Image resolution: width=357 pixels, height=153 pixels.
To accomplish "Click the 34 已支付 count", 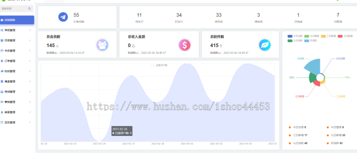I will pos(179,15).
